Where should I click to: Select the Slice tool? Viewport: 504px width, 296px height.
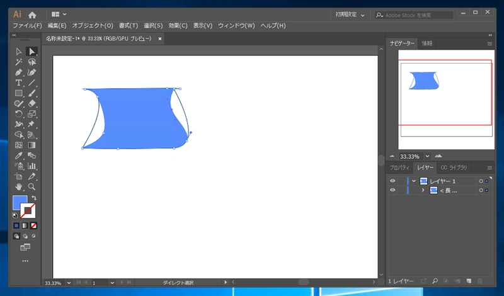point(31,176)
